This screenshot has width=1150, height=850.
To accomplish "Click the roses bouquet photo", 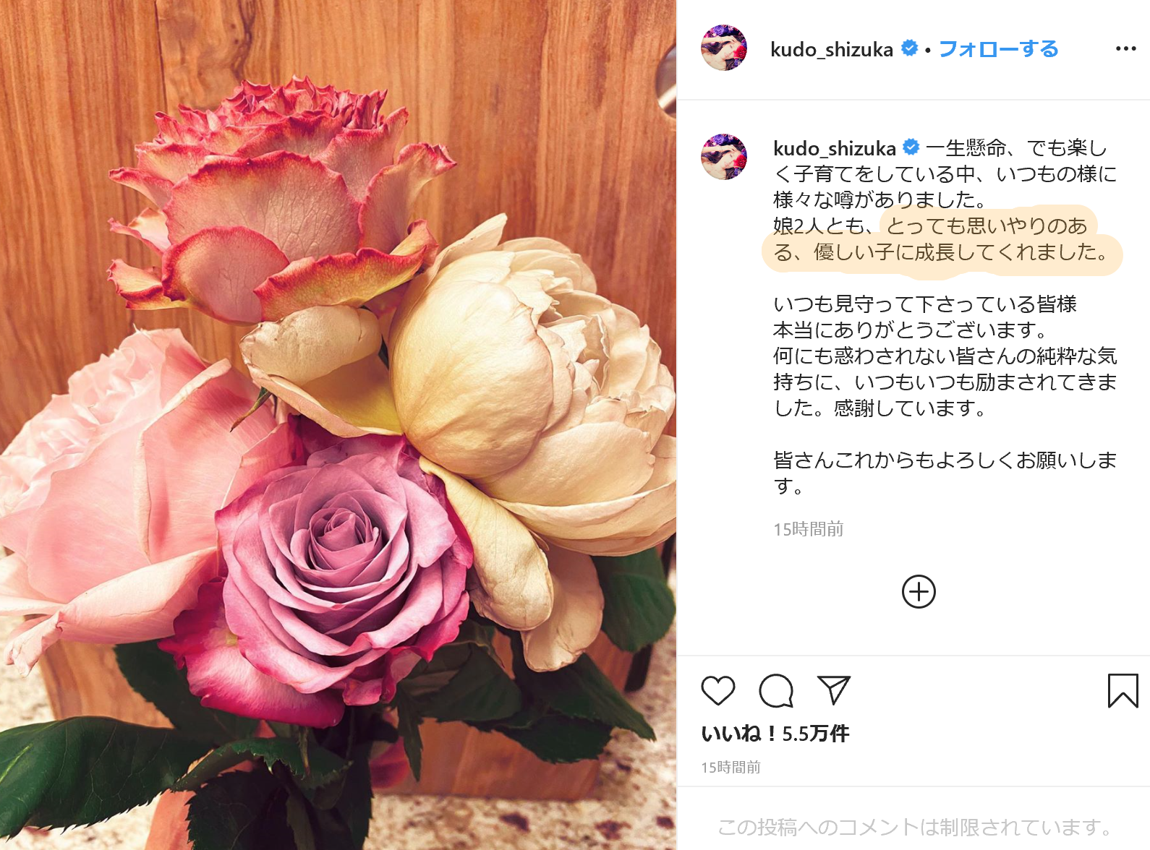I will pos(338,425).
